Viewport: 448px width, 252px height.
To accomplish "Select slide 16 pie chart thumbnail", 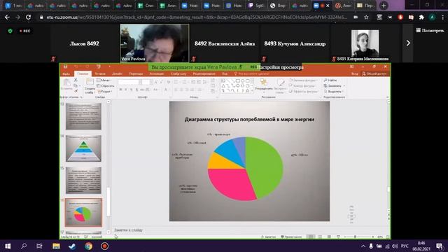I will tap(83, 213).
